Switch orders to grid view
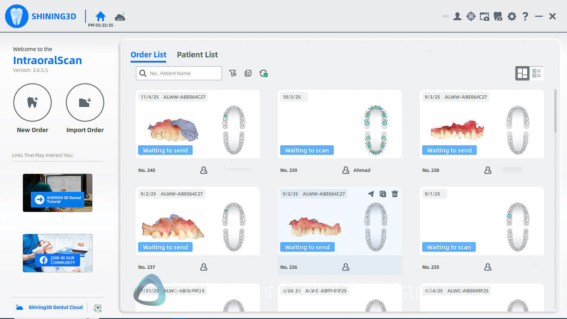This screenshot has width=567, height=319. tap(522, 73)
